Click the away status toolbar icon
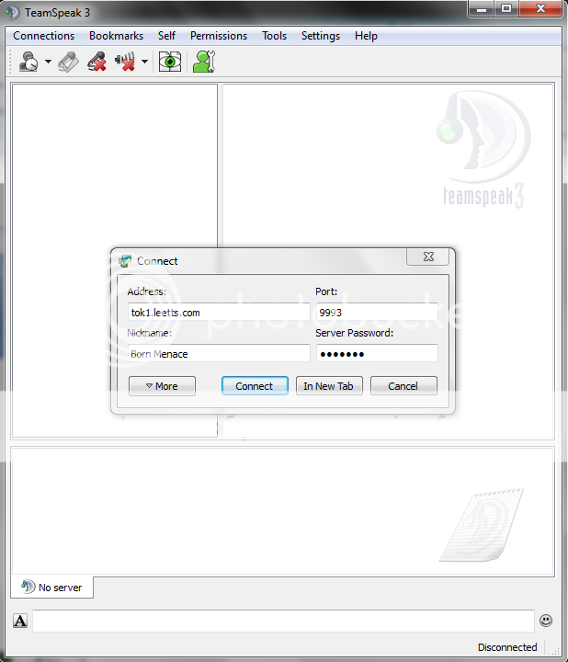The height and width of the screenshot is (662, 568). [28, 63]
